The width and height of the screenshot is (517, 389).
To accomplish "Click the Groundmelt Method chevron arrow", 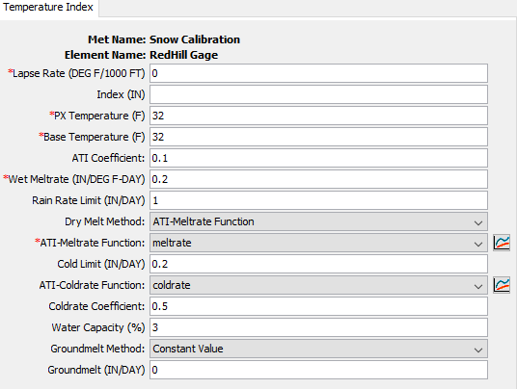I will click(x=478, y=350).
